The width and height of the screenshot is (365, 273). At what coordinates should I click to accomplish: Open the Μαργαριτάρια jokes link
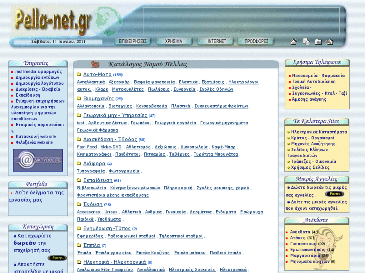(309, 255)
